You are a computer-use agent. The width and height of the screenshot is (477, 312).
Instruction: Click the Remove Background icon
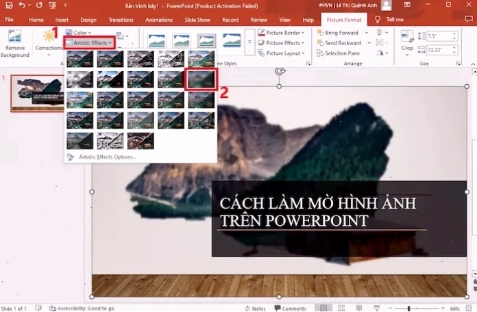pyautogui.click(x=14, y=44)
